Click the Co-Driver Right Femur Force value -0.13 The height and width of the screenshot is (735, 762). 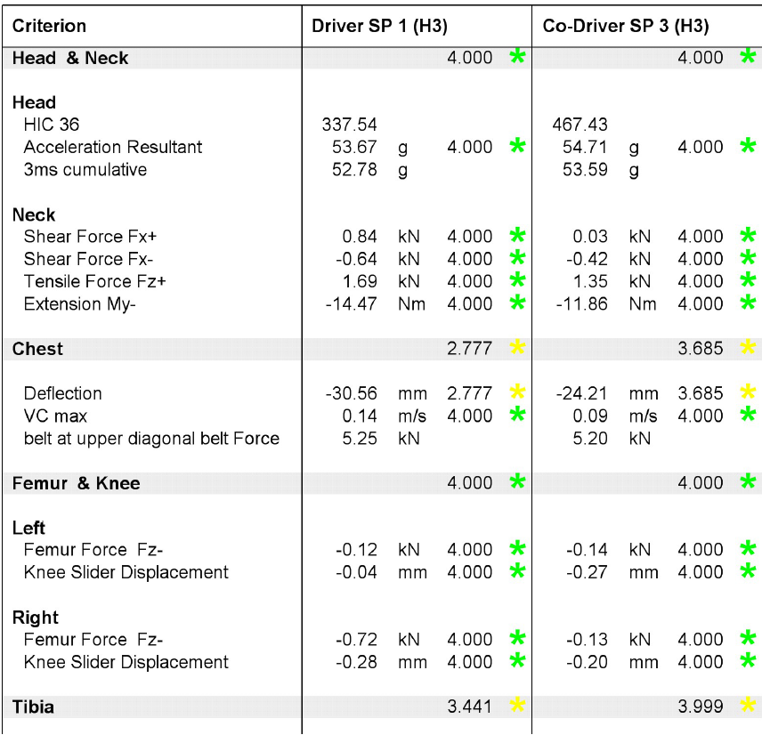pyautogui.click(x=587, y=639)
